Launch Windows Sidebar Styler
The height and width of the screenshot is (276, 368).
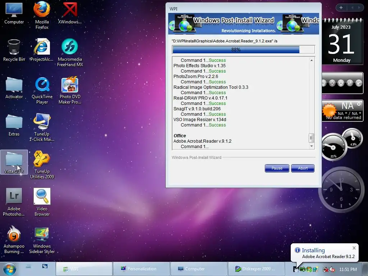click(x=42, y=240)
